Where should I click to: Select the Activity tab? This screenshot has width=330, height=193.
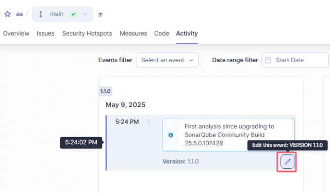(187, 34)
